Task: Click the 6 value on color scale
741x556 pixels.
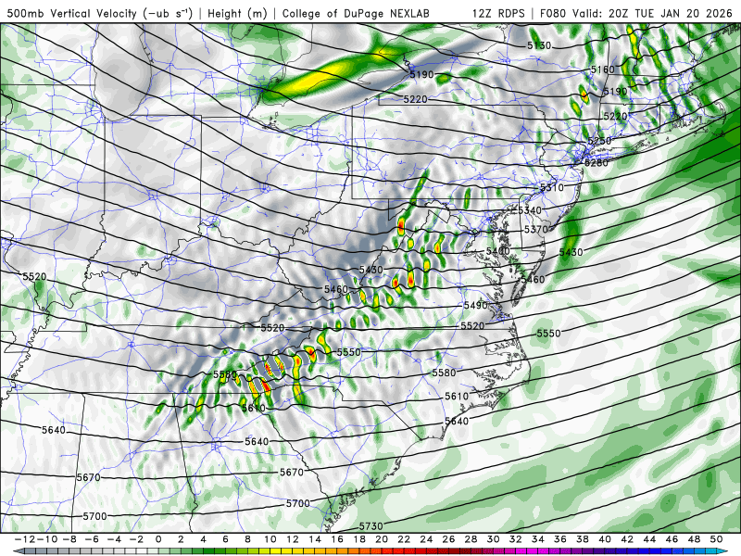Action: (x=225, y=539)
